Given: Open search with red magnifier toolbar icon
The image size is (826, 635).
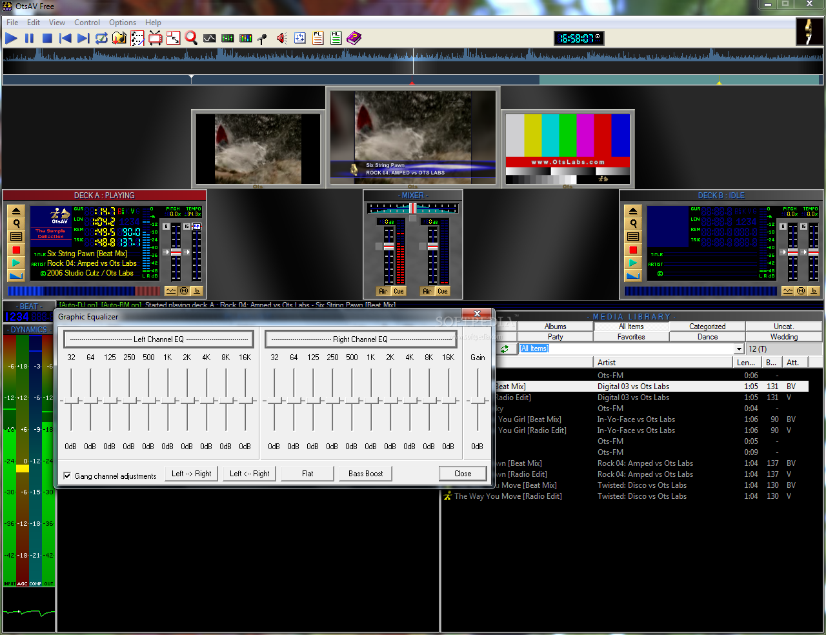Looking at the screenshot, I should coord(191,39).
